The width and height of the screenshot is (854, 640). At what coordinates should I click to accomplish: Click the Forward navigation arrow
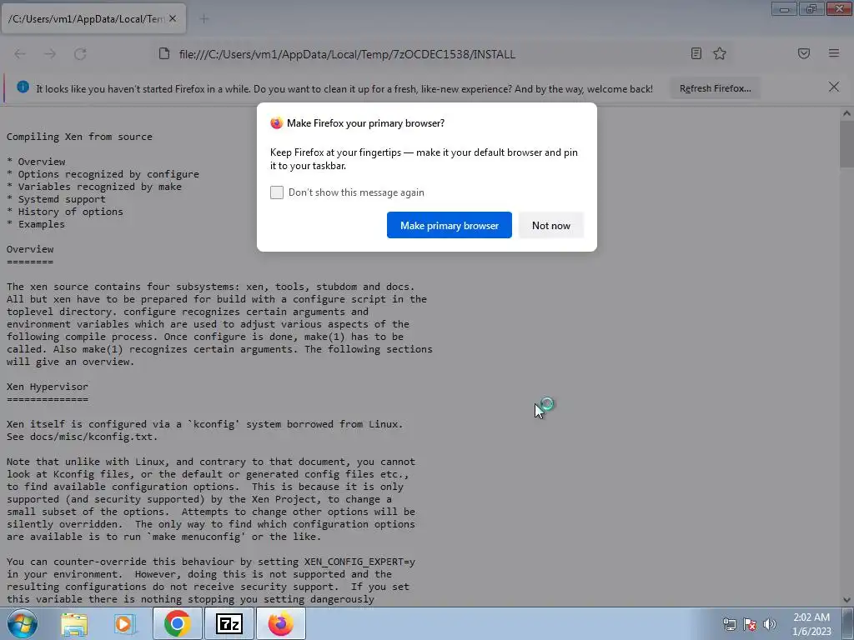pyautogui.click(x=50, y=54)
